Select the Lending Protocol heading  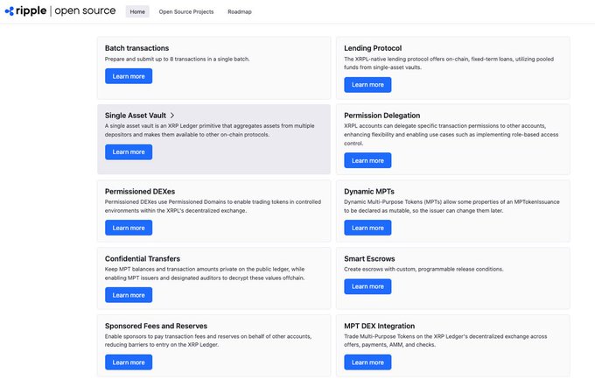373,48
